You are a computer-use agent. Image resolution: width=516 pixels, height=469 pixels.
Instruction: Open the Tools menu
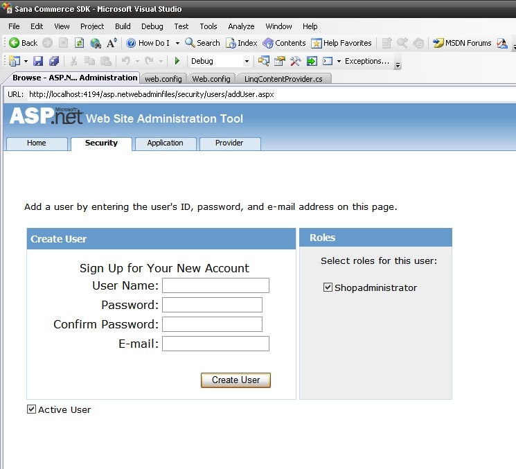coord(208,26)
